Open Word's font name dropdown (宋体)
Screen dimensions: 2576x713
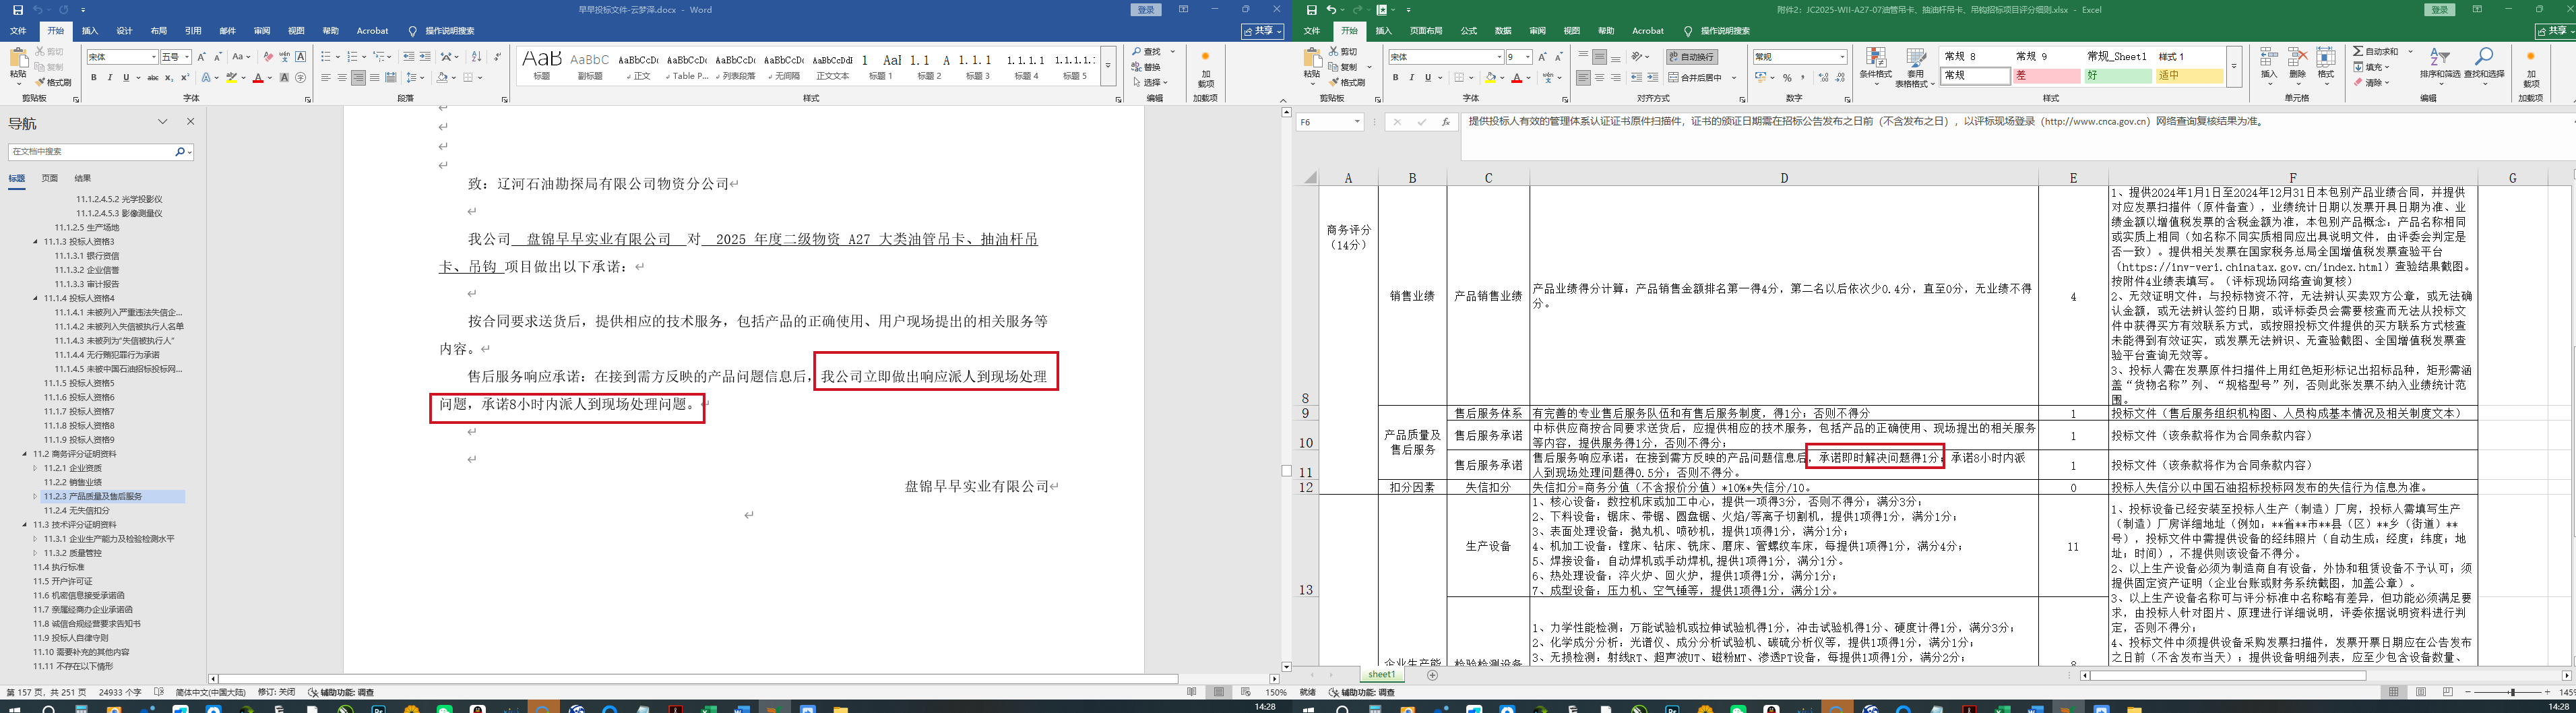[x=154, y=57]
